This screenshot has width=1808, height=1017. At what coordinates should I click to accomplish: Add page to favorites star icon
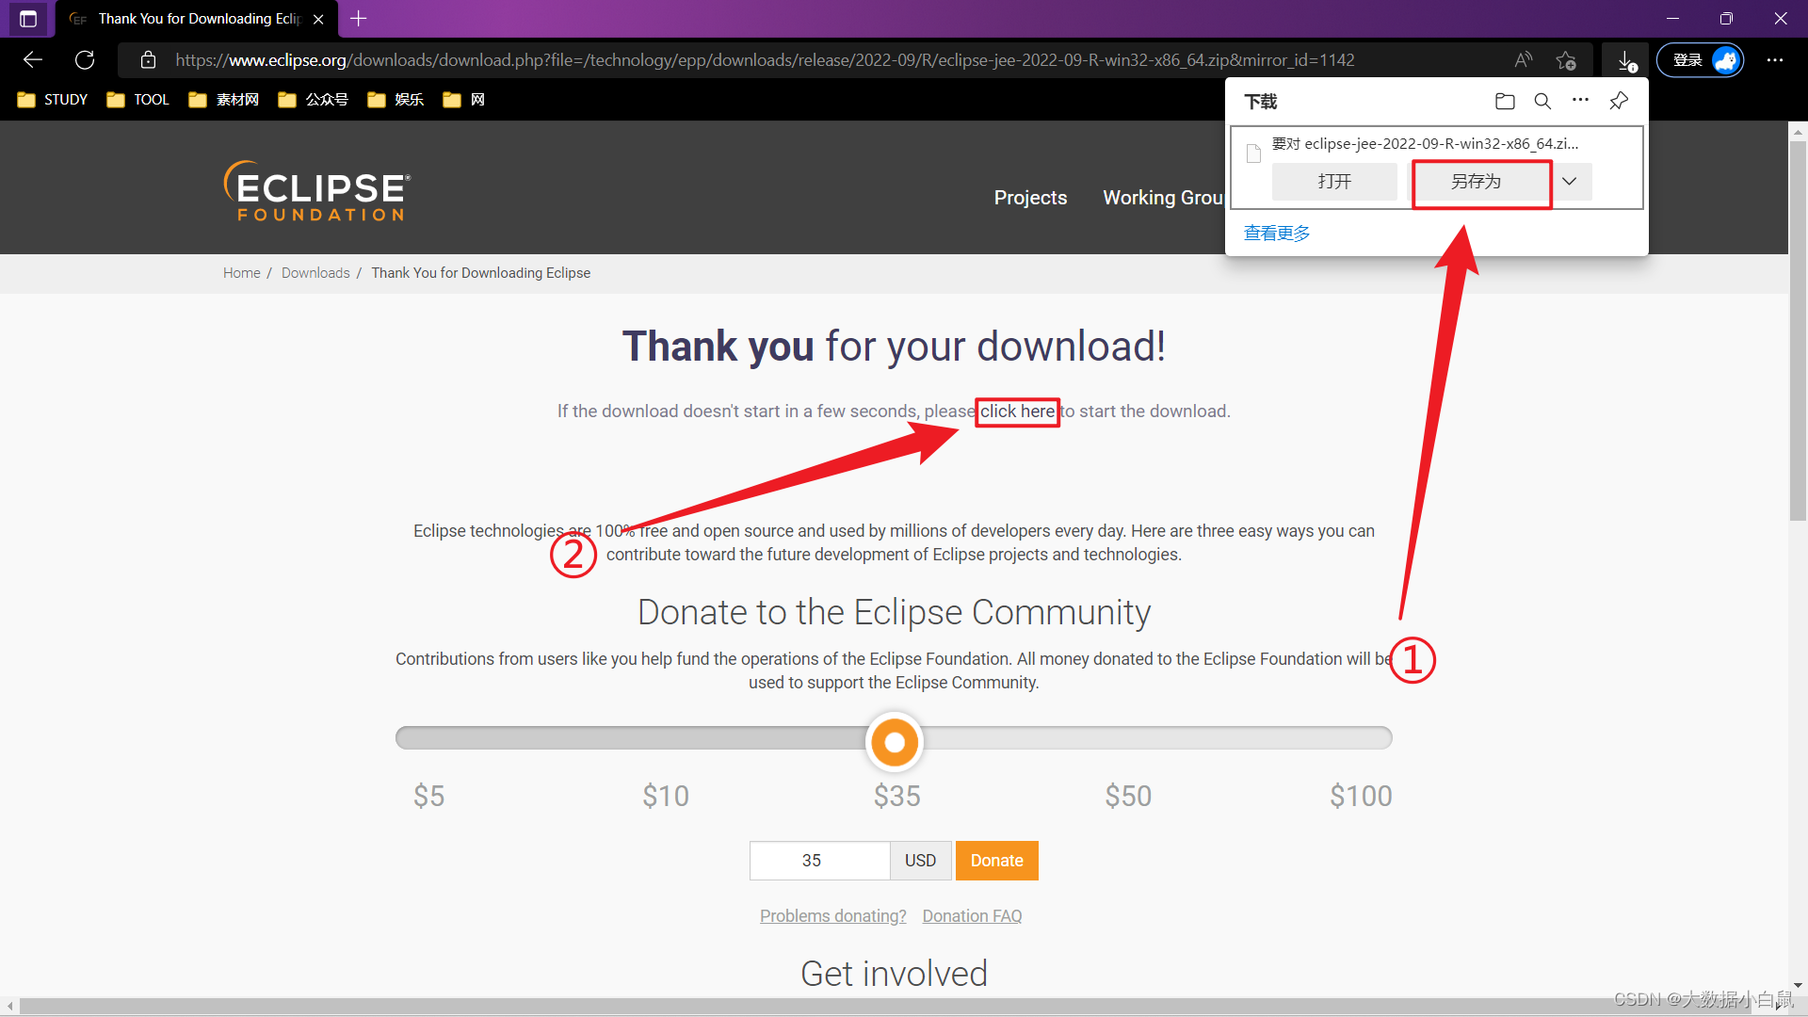[1566, 60]
